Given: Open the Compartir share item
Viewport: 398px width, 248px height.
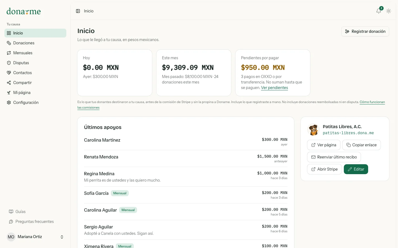Looking at the screenshot, I should [x=35, y=83].
